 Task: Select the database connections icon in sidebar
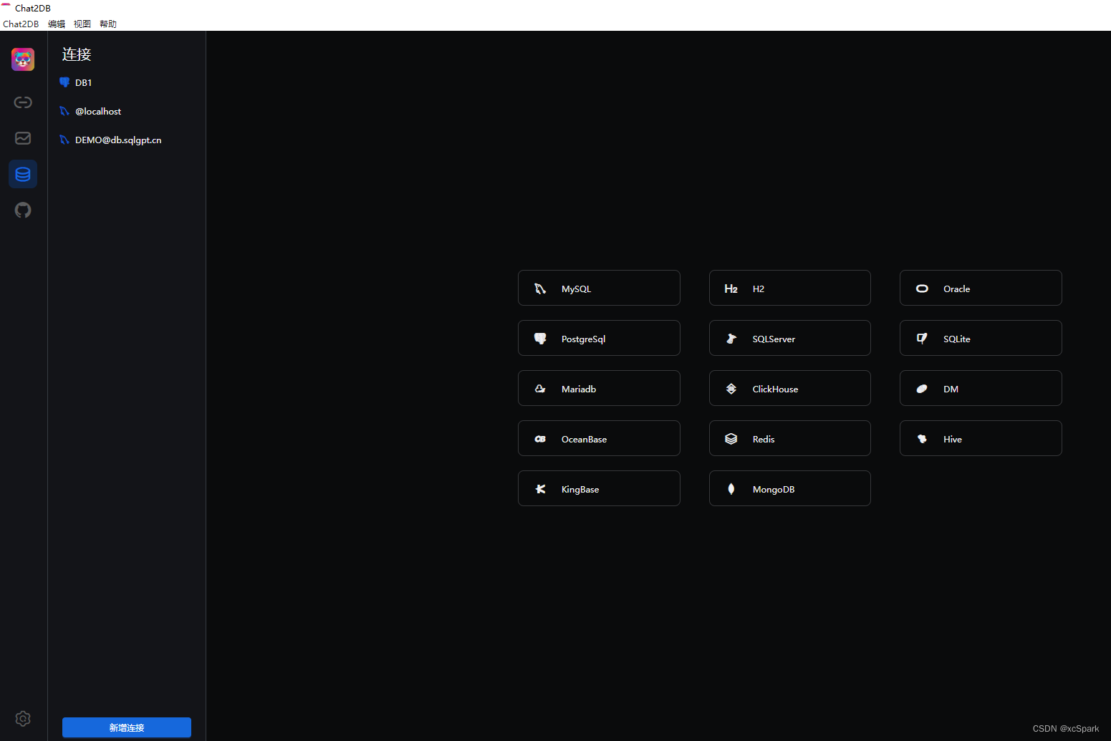(x=23, y=174)
